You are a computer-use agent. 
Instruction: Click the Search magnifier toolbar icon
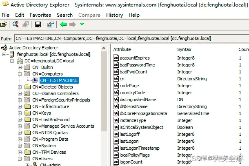tap(16, 24)
